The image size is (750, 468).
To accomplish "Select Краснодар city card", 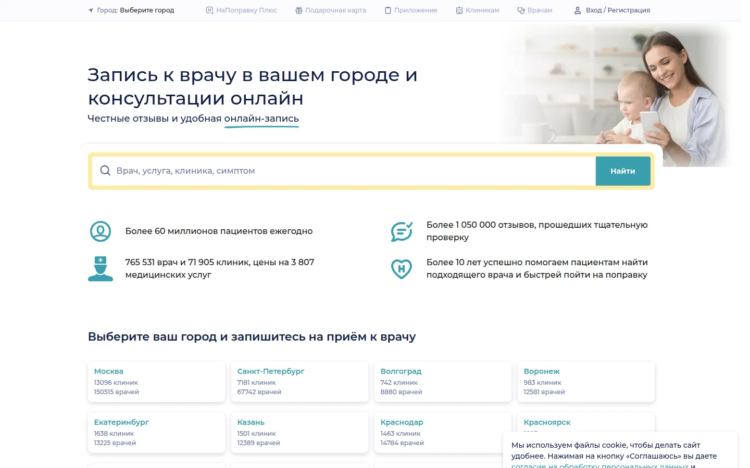I will click(443, 433).
